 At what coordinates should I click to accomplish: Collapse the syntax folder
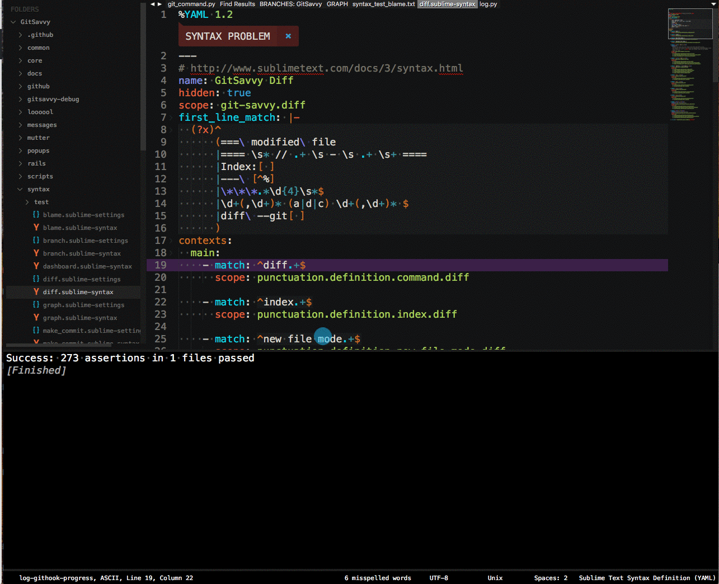tap(20, 189)
